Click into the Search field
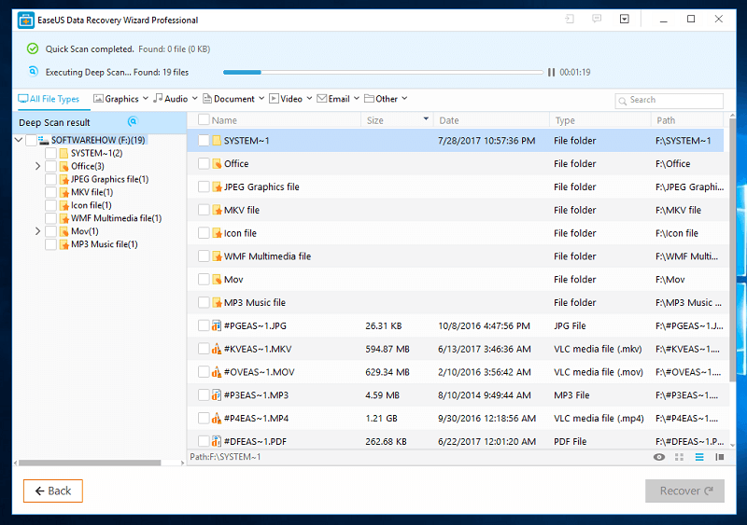747x525 pixels. [669, 101]
